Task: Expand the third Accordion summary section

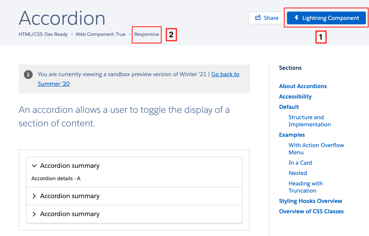Action: point(135,214)
